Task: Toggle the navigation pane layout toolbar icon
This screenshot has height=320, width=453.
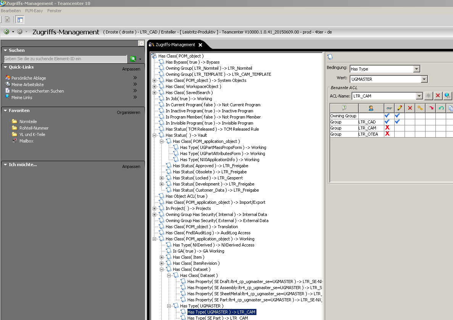Action: pos(20,19)
